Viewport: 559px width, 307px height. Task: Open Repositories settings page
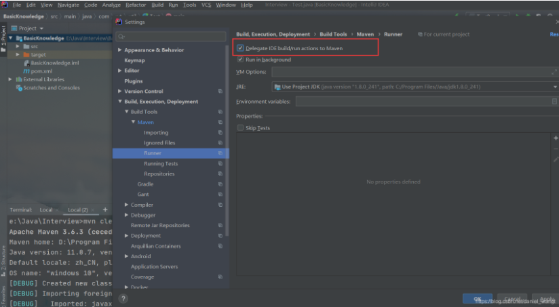159,173
